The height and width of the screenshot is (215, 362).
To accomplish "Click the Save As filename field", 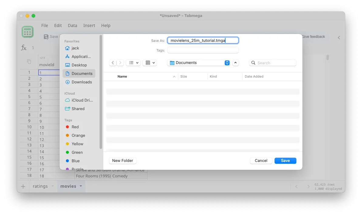I will [x=203, y=40].
